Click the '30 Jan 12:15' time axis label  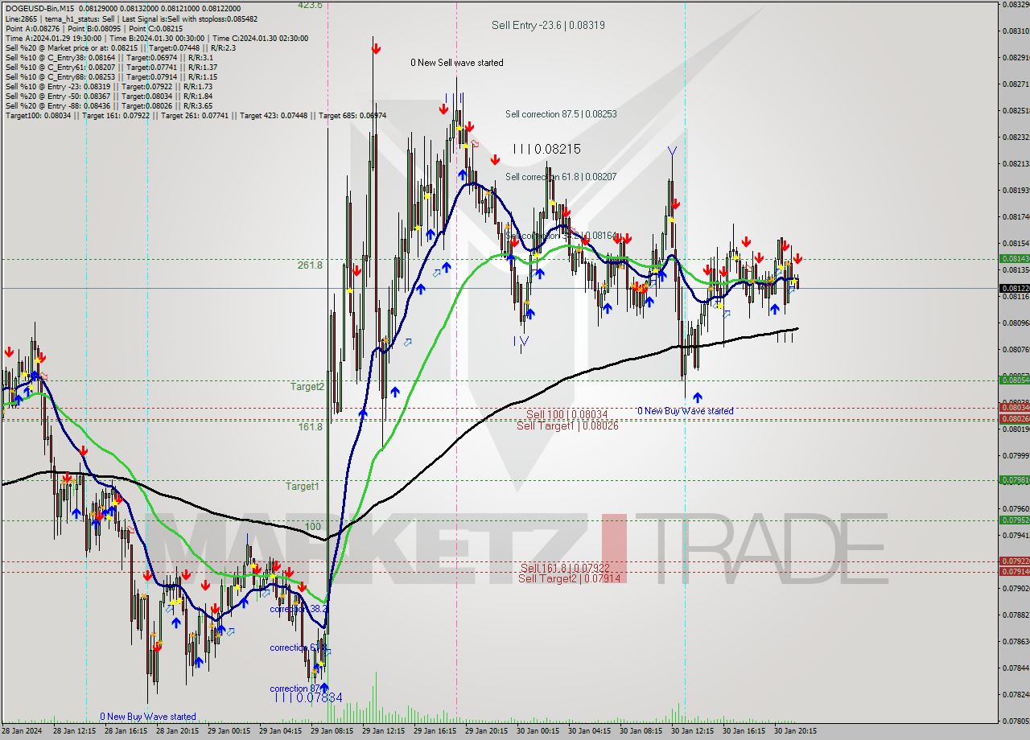(x=693, y=731)
